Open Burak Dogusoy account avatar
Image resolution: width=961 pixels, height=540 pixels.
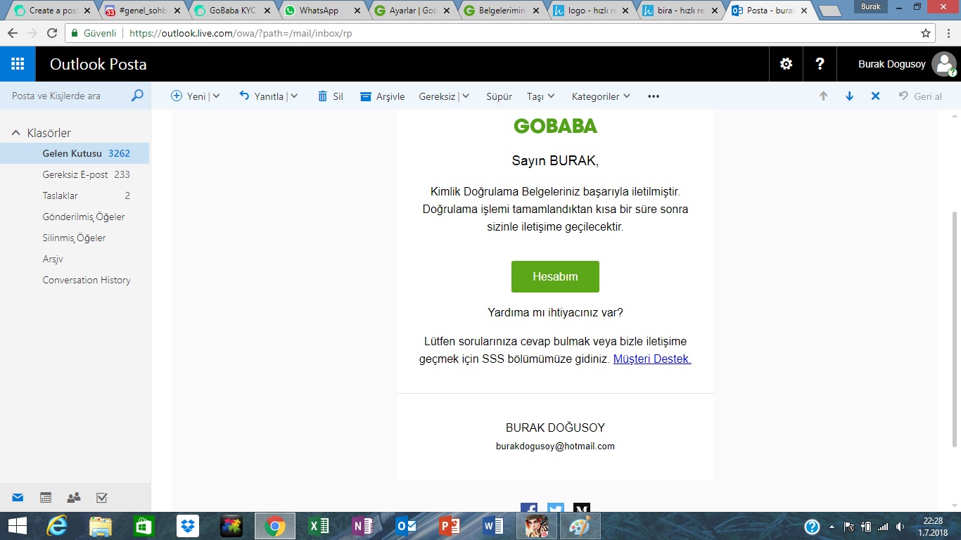943,64
